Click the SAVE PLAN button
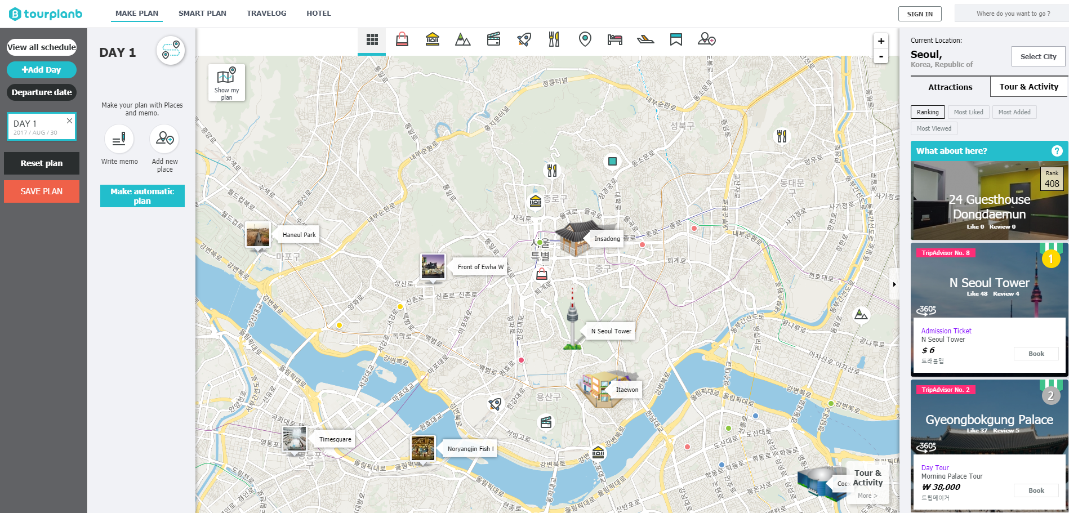The height and width of the screenshot is (513, 1069). point(41,191)
